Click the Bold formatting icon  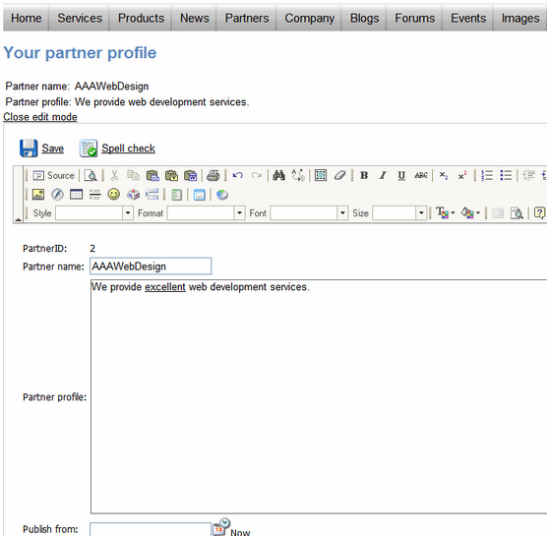coord(364,175)
